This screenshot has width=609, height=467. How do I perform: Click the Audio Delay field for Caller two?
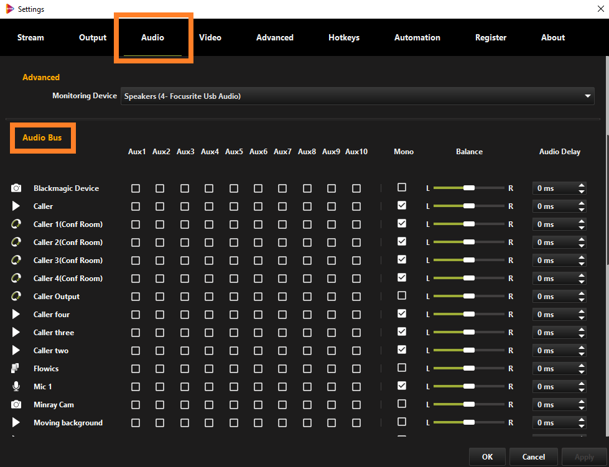click(x=559, y=351)
